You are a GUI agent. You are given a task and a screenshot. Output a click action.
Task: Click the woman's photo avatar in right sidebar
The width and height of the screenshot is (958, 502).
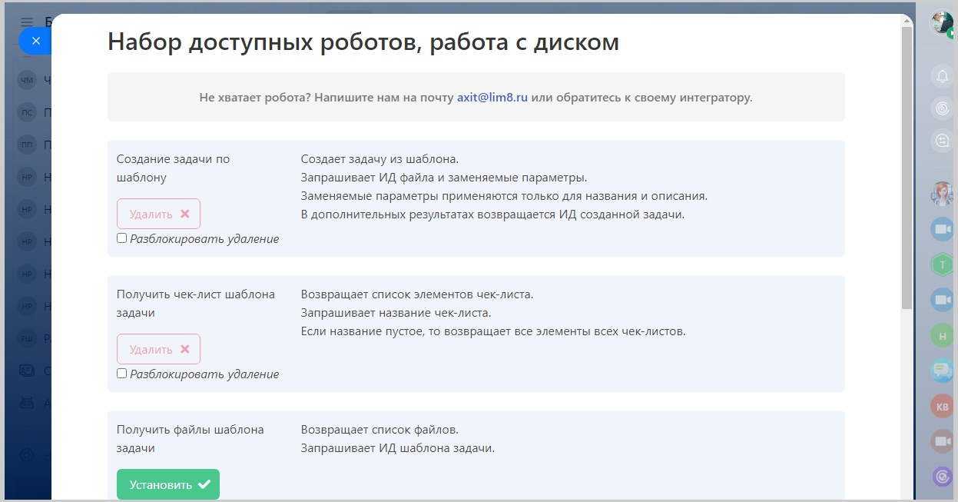[x=942, y=194]
